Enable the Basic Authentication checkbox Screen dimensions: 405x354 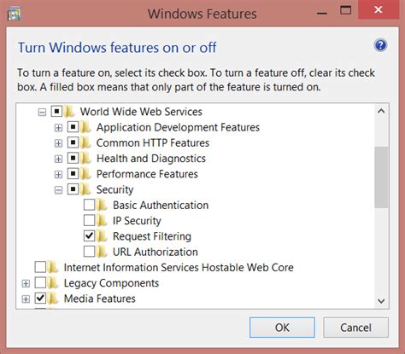pyautogui.click(x=89, y=205)
